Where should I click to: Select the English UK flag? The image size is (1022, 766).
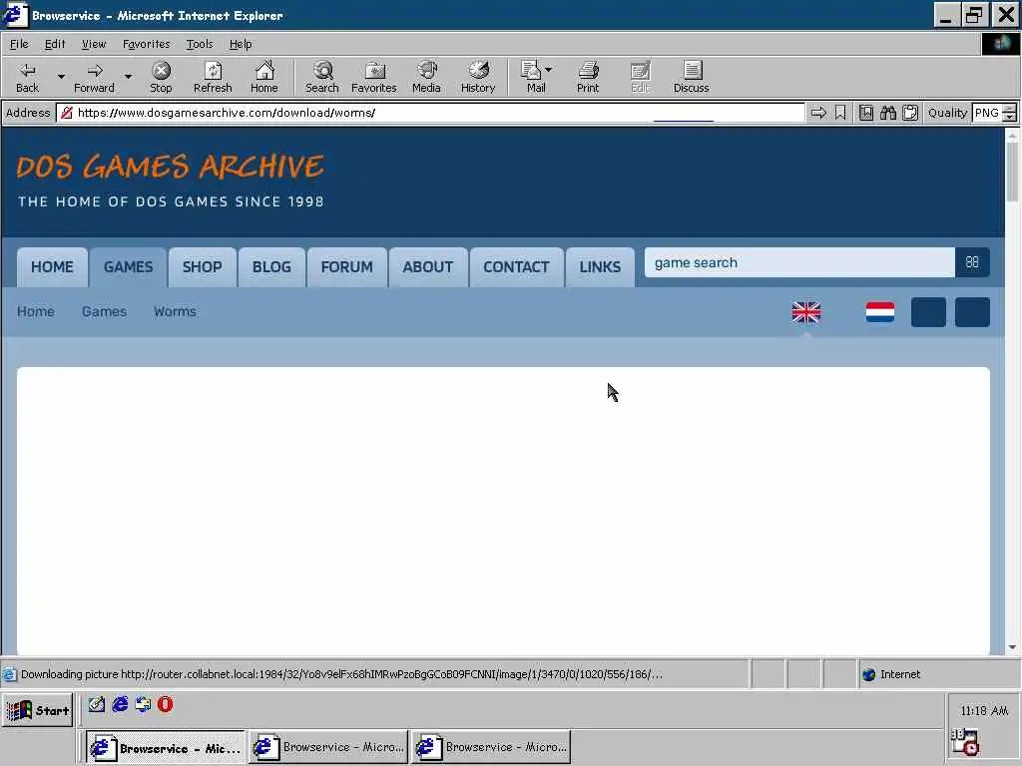tap(806, 312)
